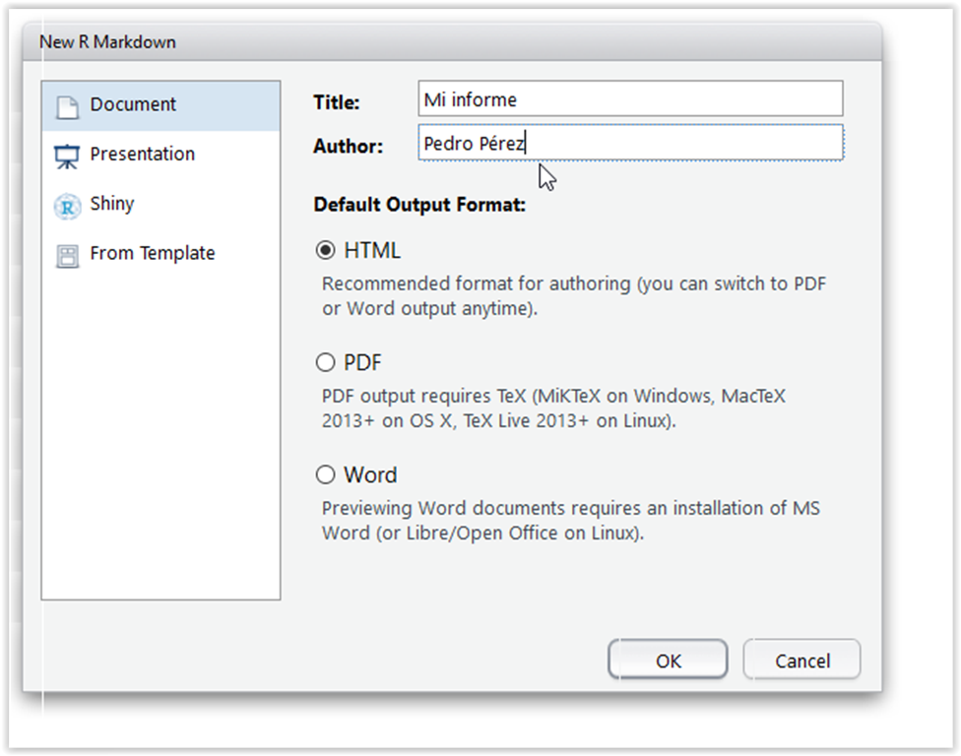The width and height of the screenshot is (961, 756).
Task: Dismiss dialog with the Cancel button
Action: pos(802,660)
